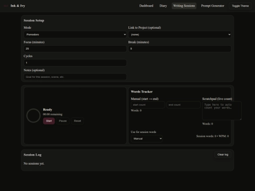Click the start count input field
The image size is (255, 191).
148,105
